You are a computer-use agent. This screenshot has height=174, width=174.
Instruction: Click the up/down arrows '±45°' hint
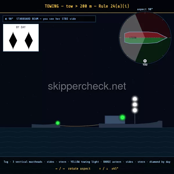[x=109, y=168]
